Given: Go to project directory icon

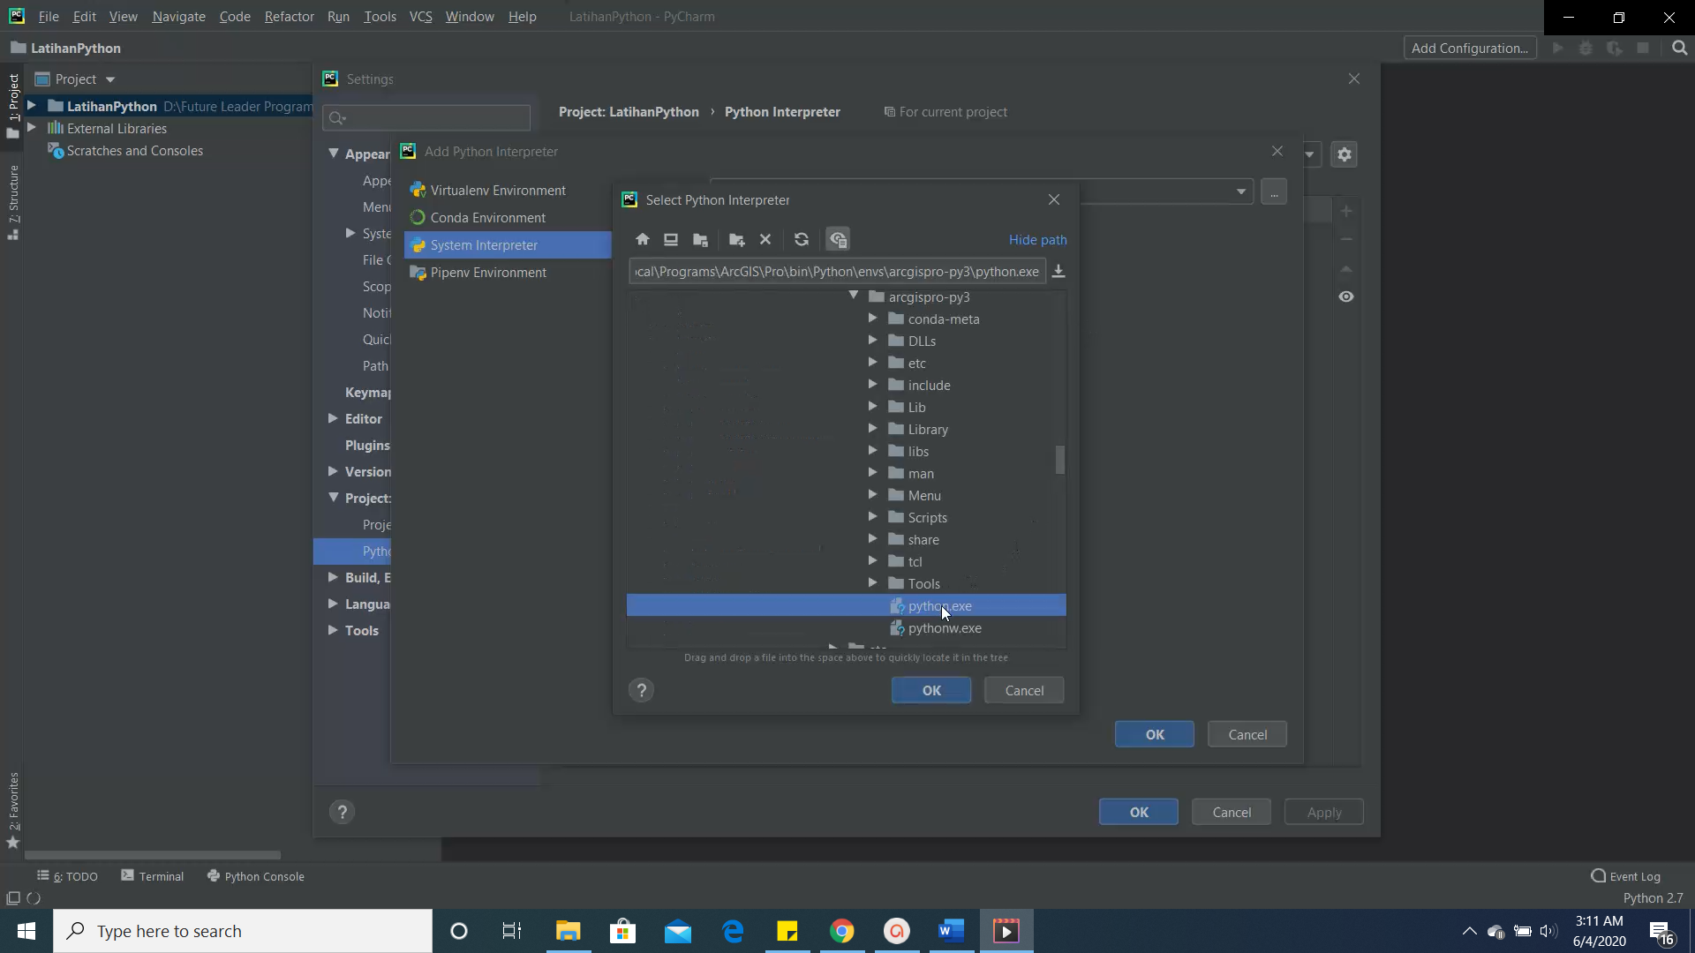Looking at the screenshot, I should coord(701,239).
